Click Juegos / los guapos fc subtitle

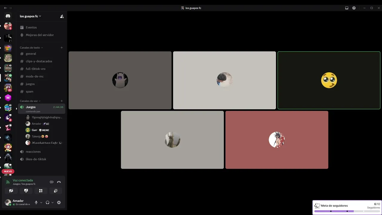(24, 184)
